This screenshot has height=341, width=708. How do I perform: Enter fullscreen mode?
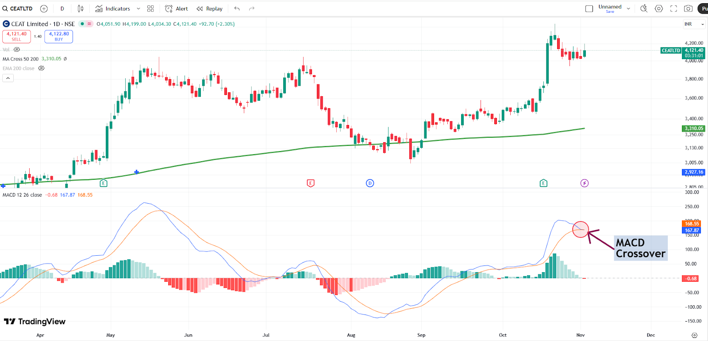[x=673, y=8]
